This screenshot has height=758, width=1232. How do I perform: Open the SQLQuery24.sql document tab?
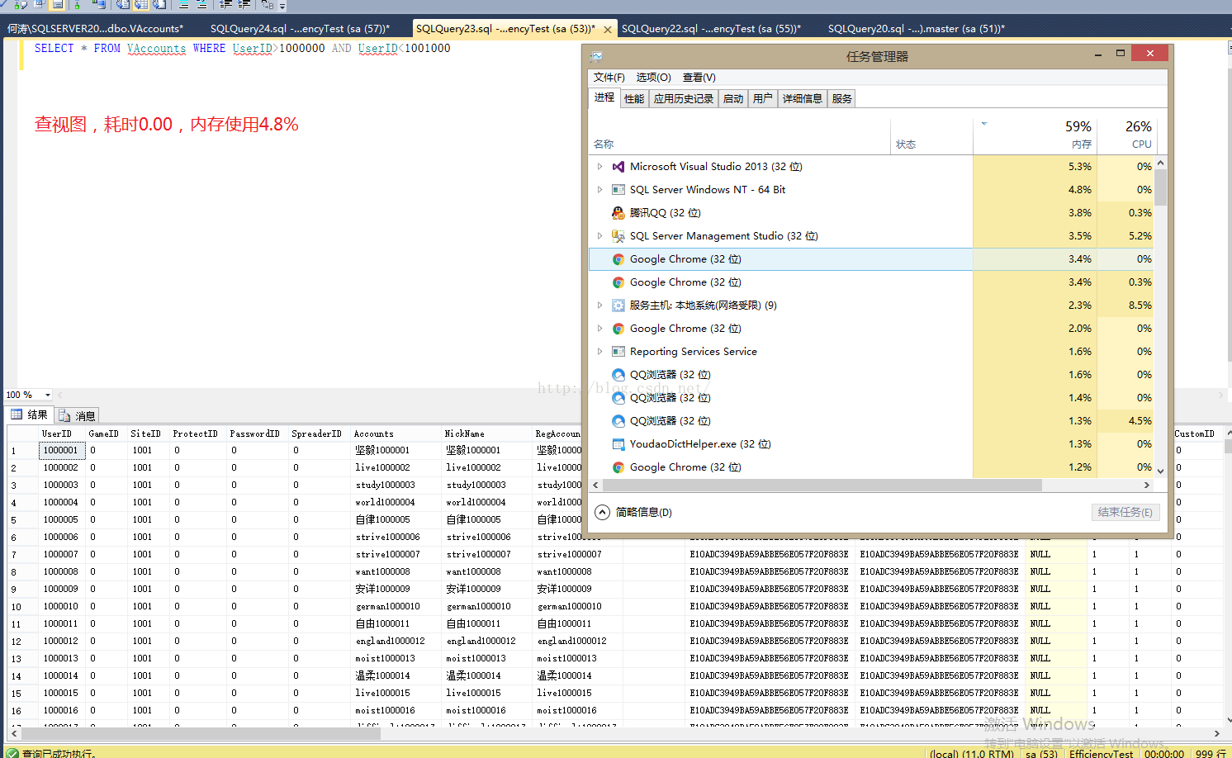pos(300,29)
